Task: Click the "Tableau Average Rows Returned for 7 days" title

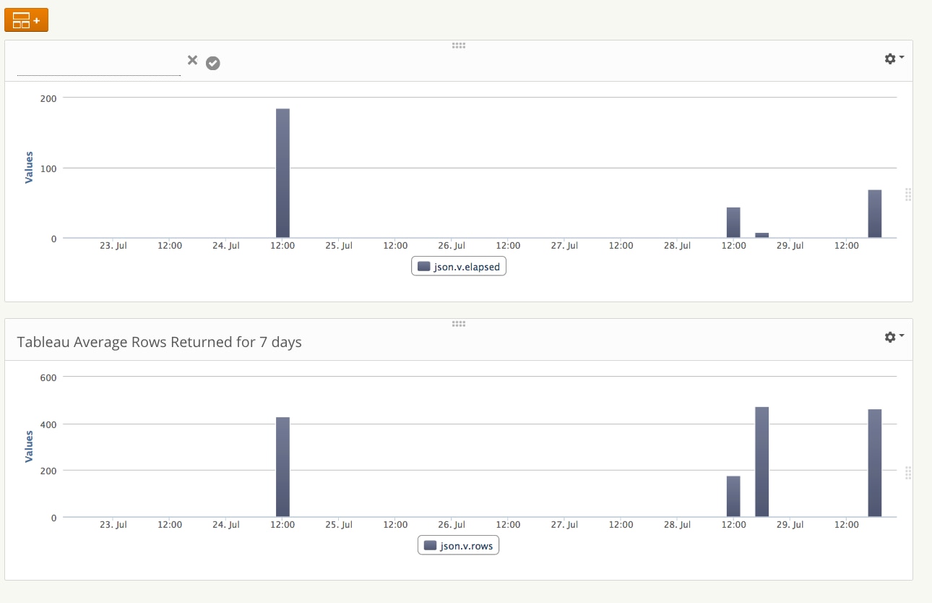Action: pyautogui.click(x=159, y=342)
